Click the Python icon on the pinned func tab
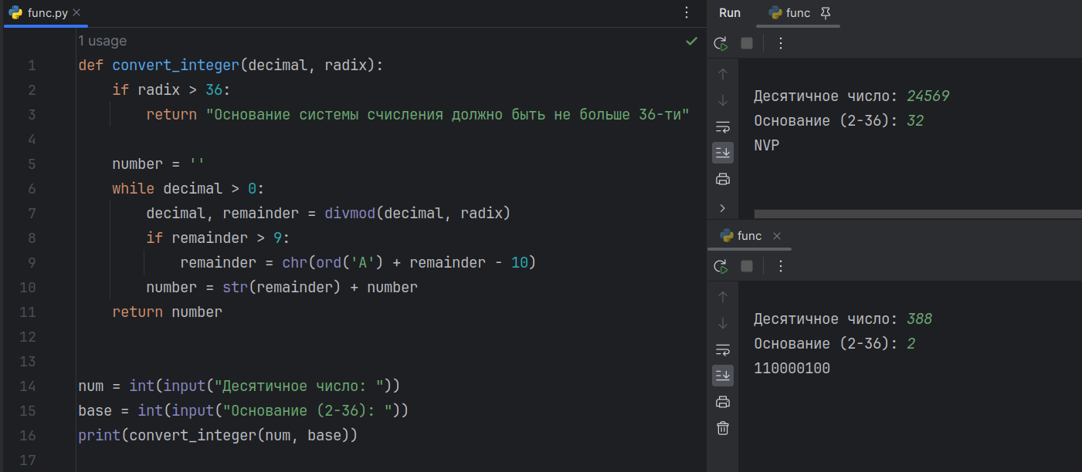Image resolution: width=1082 pixels, height=472 pixels. point(775,12)
